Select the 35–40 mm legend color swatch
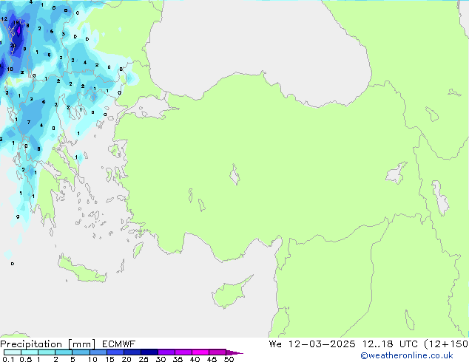The image size is (469, 362). (x=183, y=352)
